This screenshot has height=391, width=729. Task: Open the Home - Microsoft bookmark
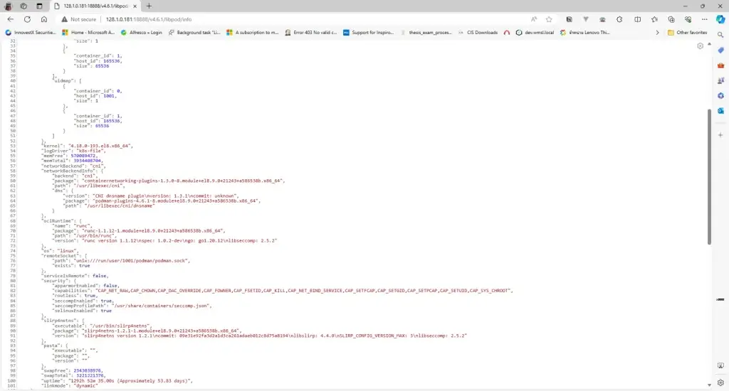tap(88, 33)
